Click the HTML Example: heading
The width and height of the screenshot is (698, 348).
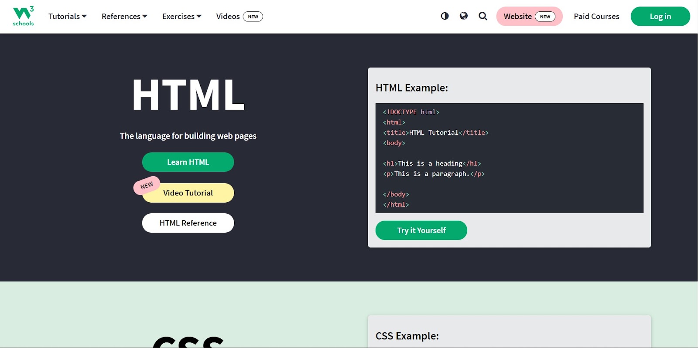(x=412, y=88)
